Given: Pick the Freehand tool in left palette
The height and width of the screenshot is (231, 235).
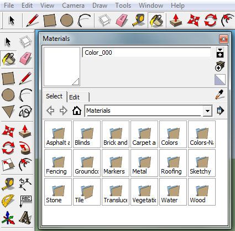Looking at the screenshot, I should coord(25,112).
